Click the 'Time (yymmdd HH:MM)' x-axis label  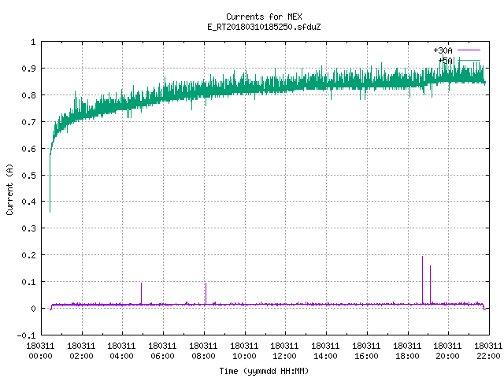pos(264,371)
